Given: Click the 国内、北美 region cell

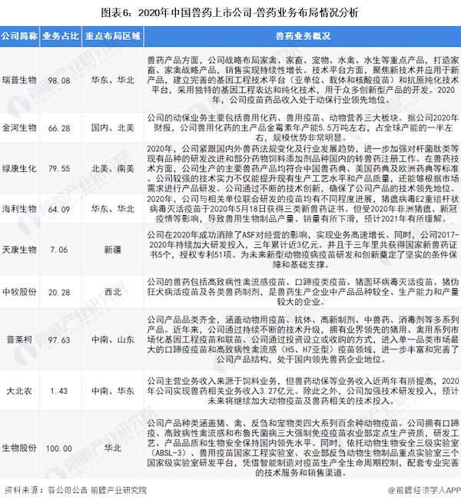Looking at the screenshot, I should point(113,128).
